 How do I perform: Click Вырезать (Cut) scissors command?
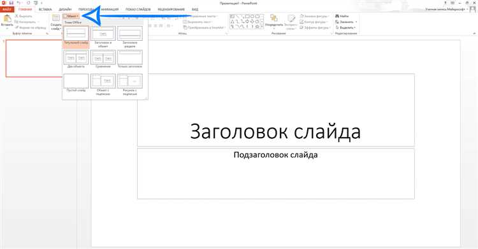pyautogui.click(x=24, y=16)
